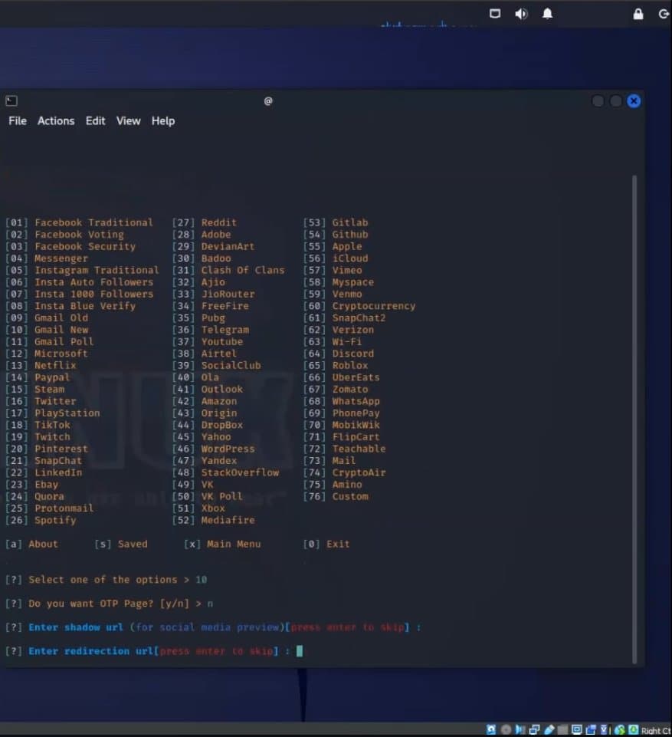This screenshot has height=737, width=672.
Task: Click the 'Enter shadow url' prompt line
Action: (213, 627)
